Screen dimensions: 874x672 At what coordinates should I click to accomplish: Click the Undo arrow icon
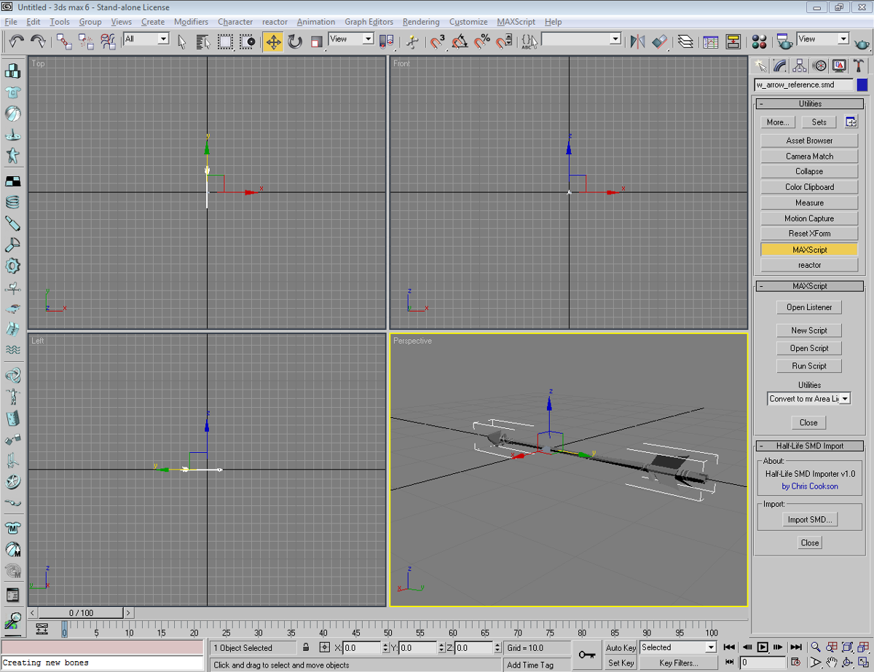pyautogui.click(x=17, y=41)
